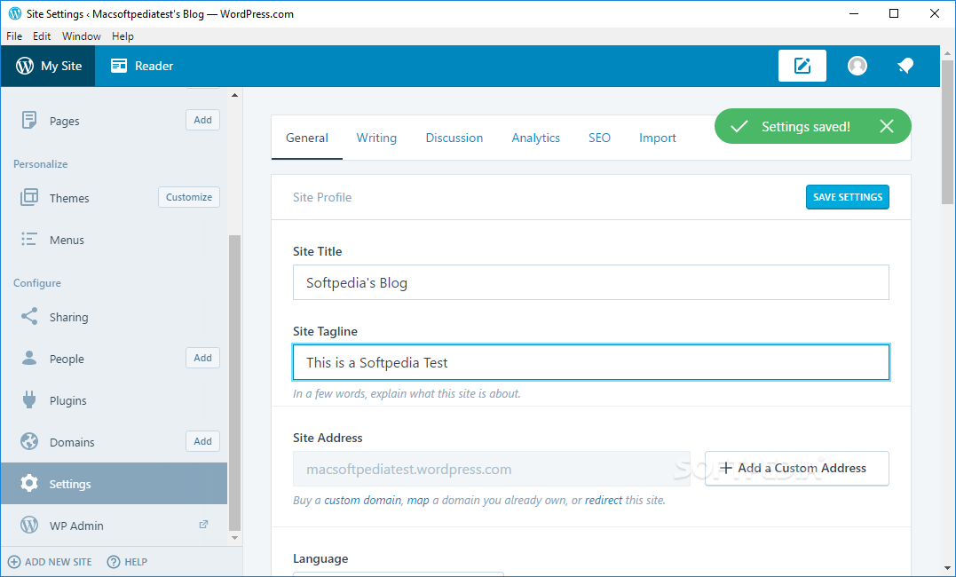
Task: Open the File menu
Action: (14, 36)
